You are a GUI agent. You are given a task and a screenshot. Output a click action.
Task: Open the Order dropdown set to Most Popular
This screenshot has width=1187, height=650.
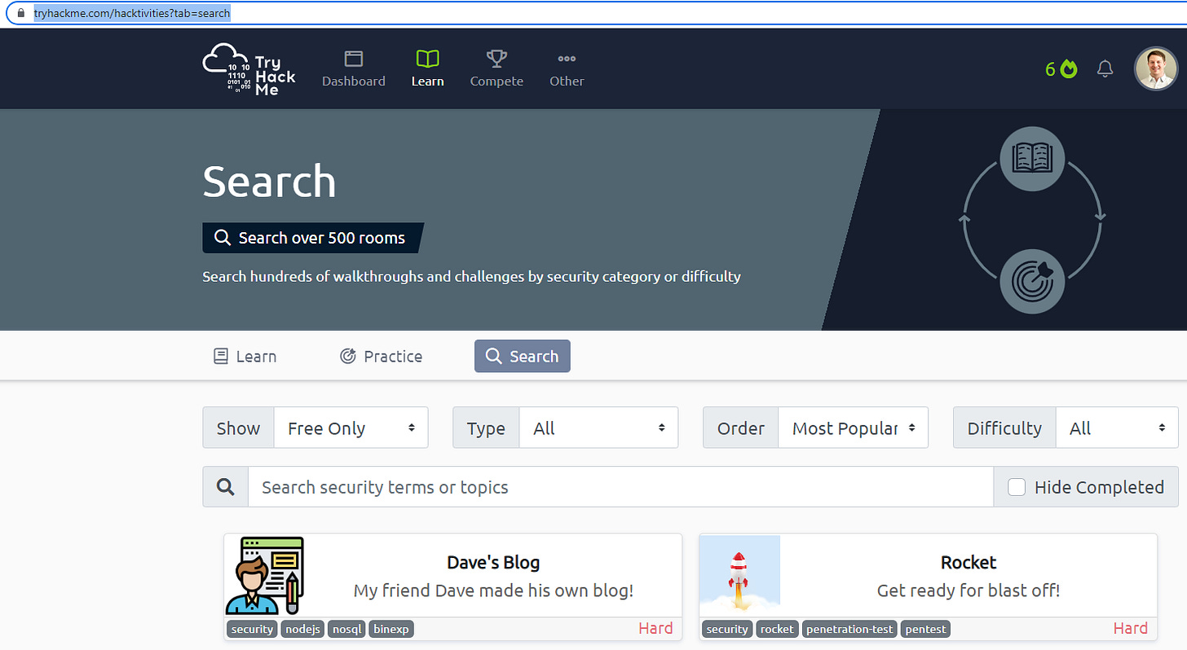point(853,428)
